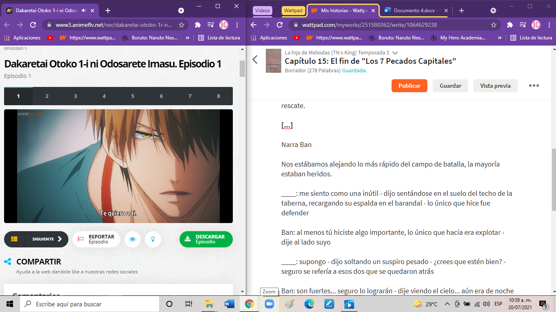Switch to the Documento 4.docx browser tab
556x312 pixels.
pyautogui.click(x=415, y=11)
